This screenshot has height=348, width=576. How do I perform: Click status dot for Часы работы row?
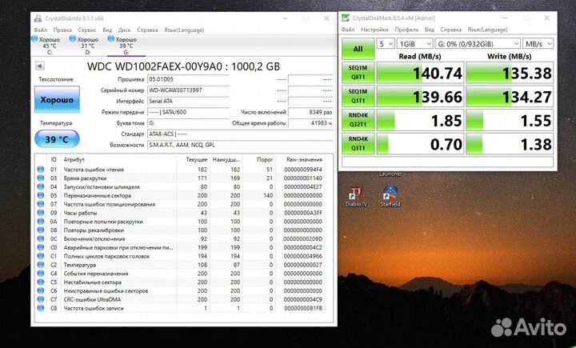click(41, 213)
